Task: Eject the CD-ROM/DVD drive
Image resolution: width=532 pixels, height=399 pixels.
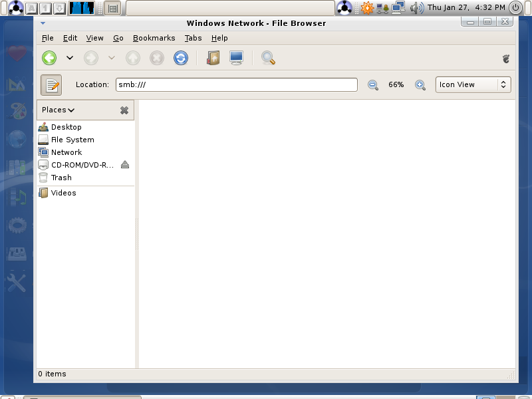Action: 125,165
